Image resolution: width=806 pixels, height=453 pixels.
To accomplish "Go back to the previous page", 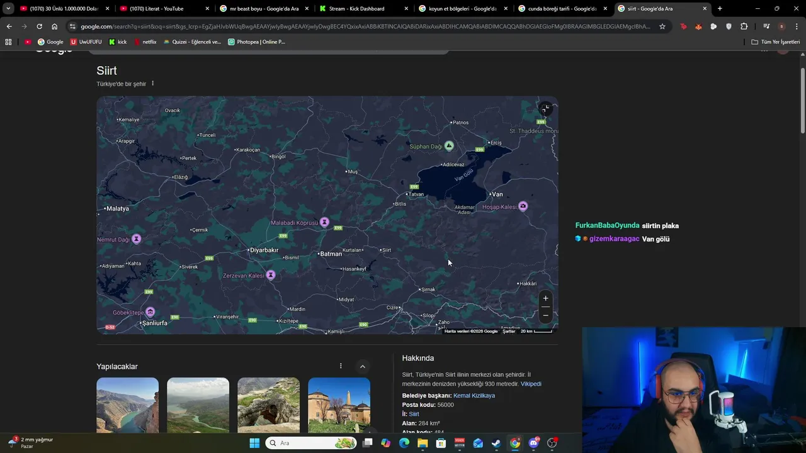I will (9, 26).
